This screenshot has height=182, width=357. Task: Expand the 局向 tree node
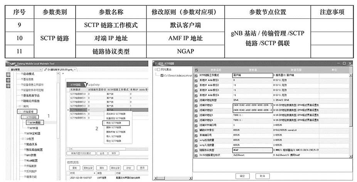20,106
